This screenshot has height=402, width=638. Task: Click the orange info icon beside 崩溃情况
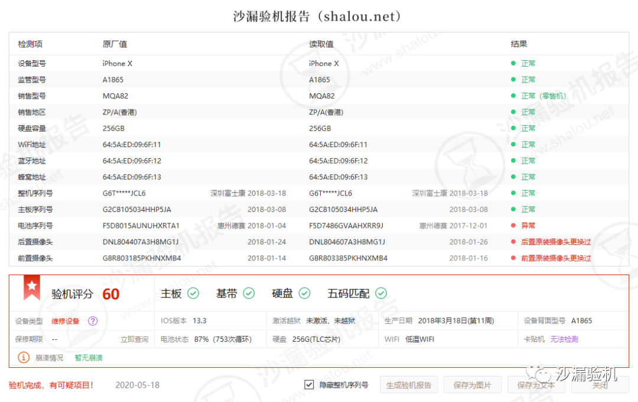coord(24,357)
